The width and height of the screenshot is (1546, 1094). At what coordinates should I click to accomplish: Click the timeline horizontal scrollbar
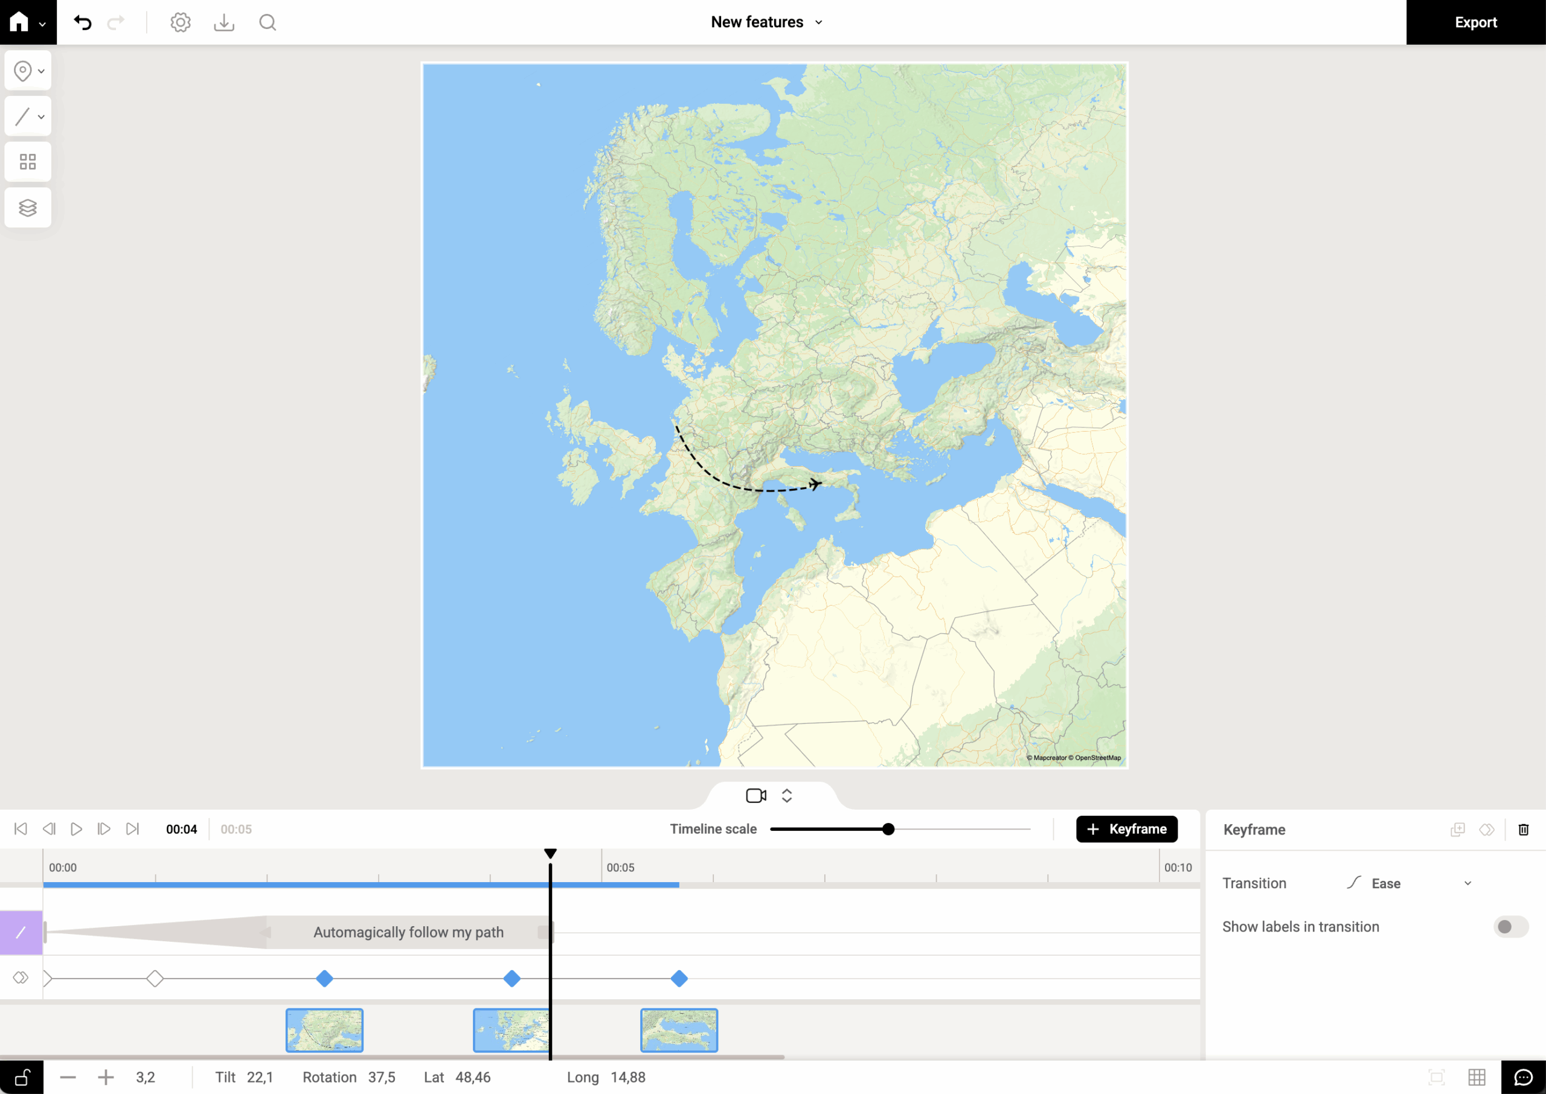click(392, 1057)
